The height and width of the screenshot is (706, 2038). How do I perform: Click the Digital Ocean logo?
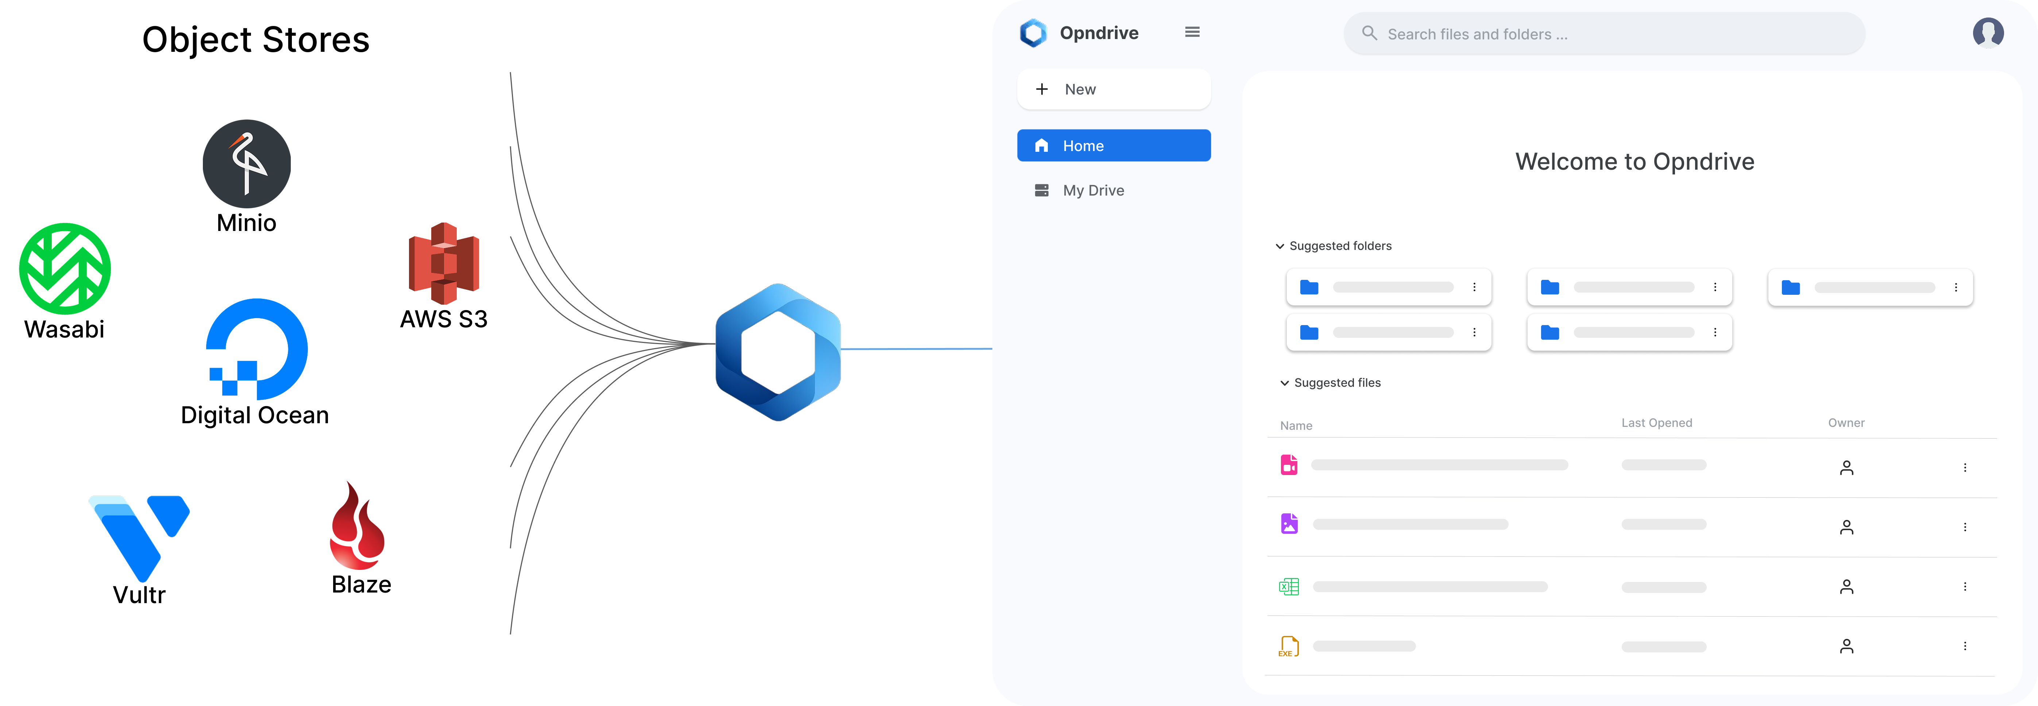coord(257,349)
